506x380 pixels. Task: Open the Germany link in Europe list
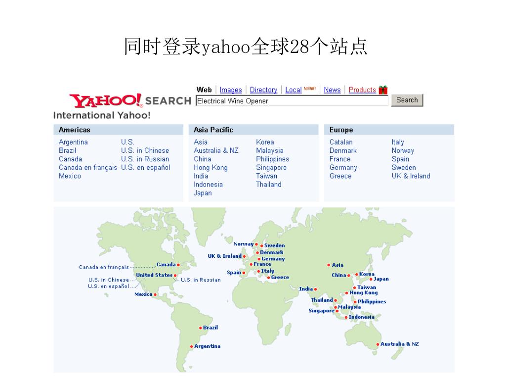[x=343, y=167]
